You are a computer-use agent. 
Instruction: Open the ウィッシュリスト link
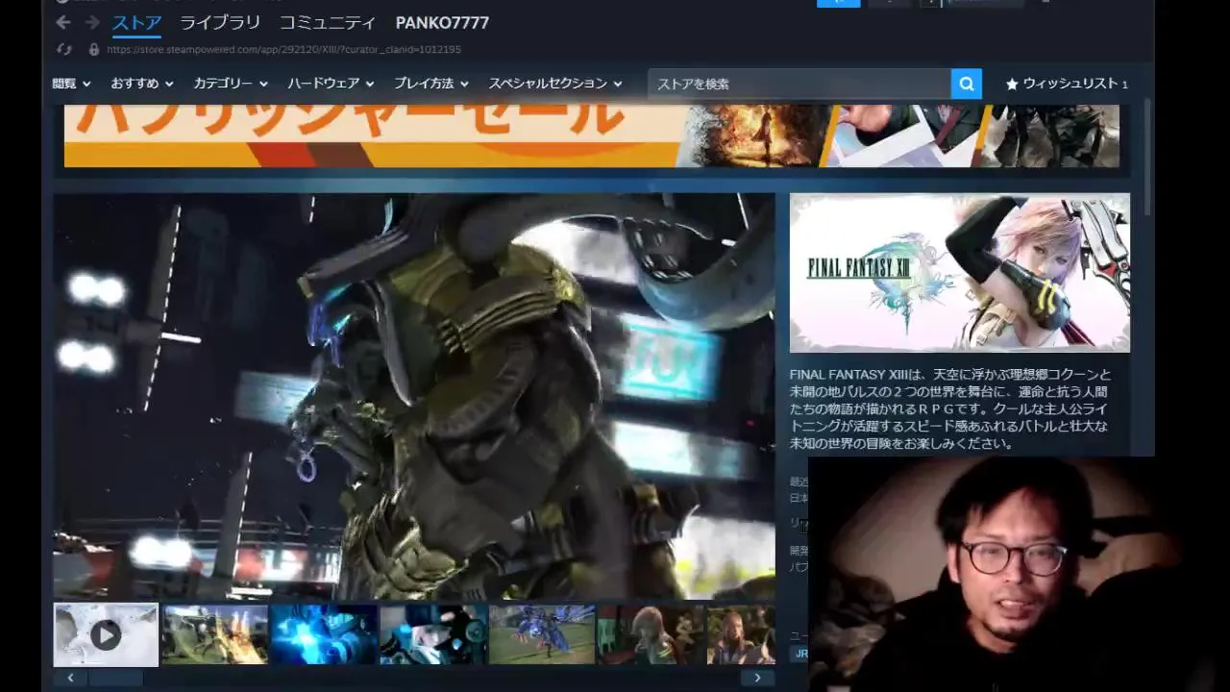point(1070,84)
